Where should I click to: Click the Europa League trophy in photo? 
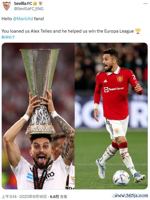[40, 91]
